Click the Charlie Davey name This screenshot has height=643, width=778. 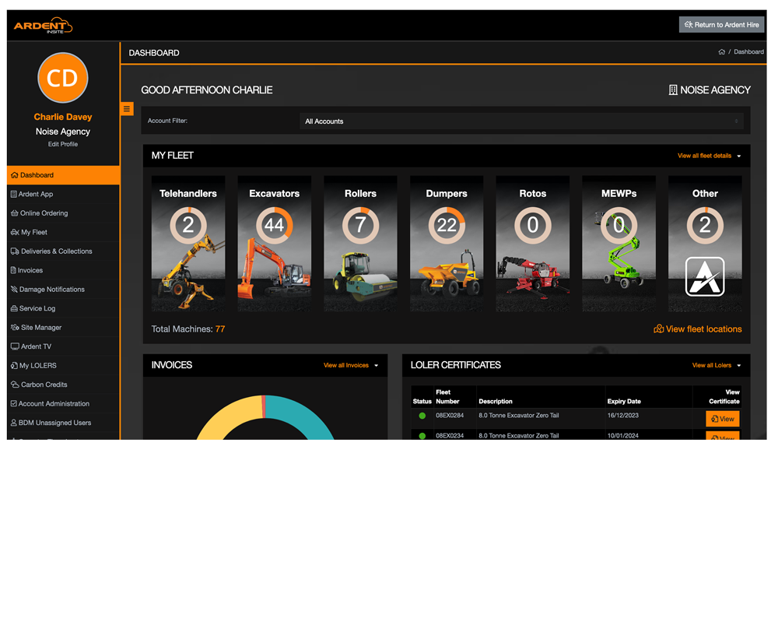coord(63,118)
